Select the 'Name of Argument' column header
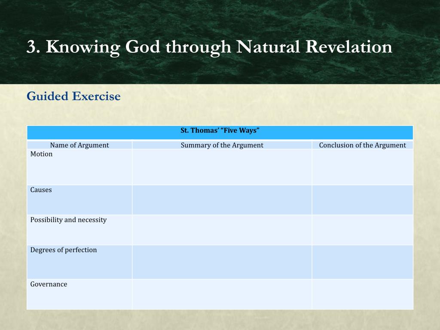Viewport: 440px width, 330px height. point(79,145)
